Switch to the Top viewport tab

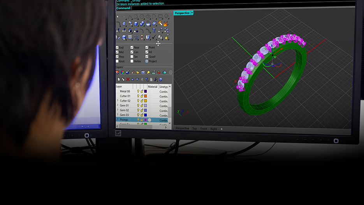(195, 129)
